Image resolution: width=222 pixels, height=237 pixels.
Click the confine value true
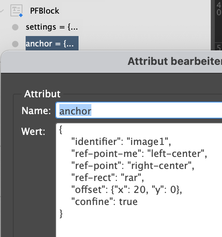coord(128,202)
